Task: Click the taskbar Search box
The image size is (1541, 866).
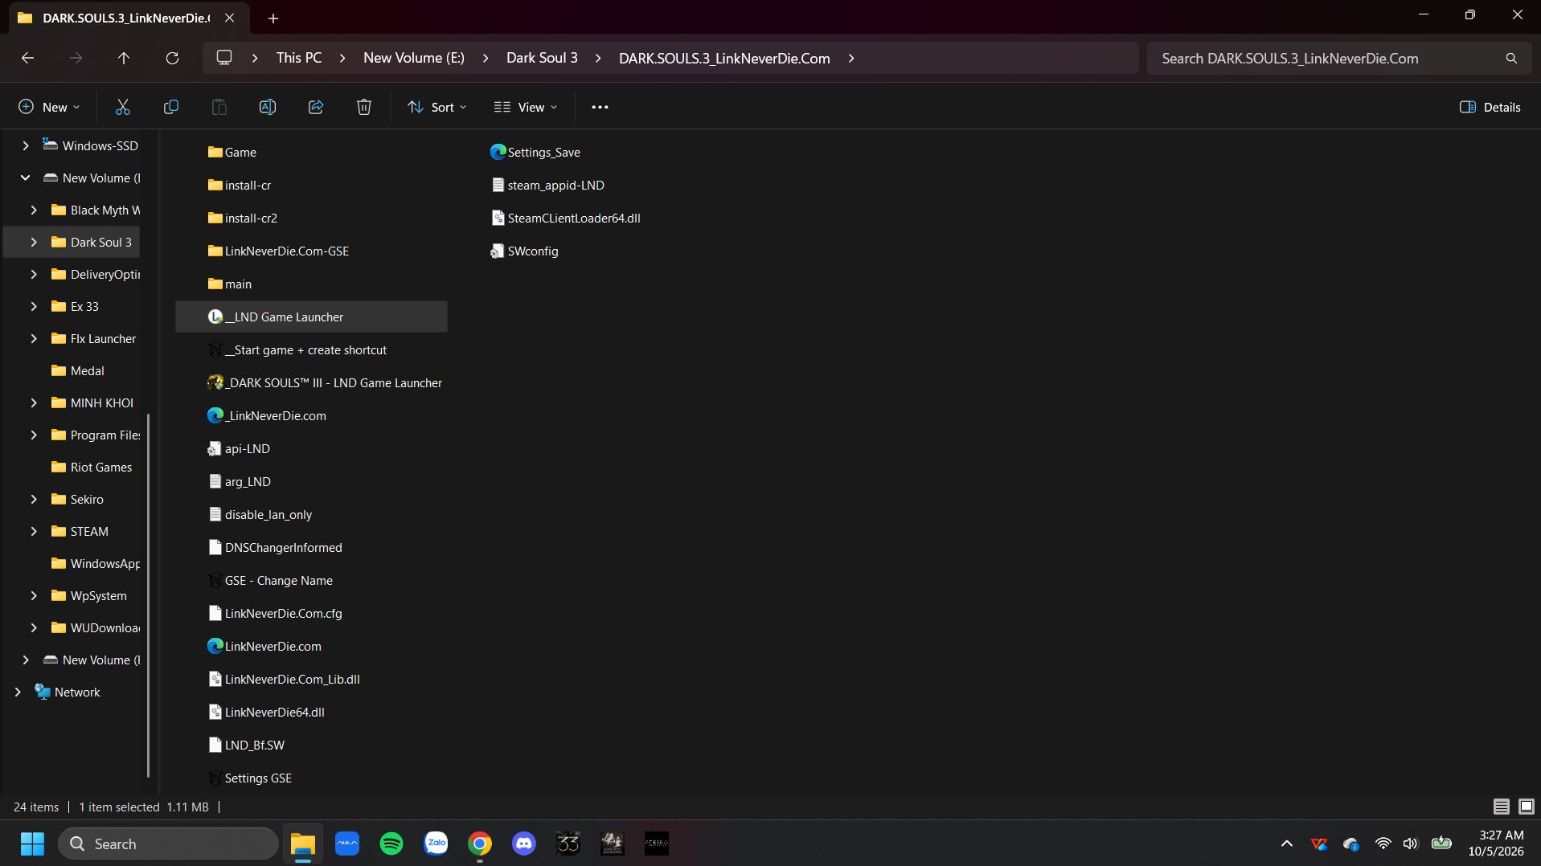Action: click(x=168, y=844)
